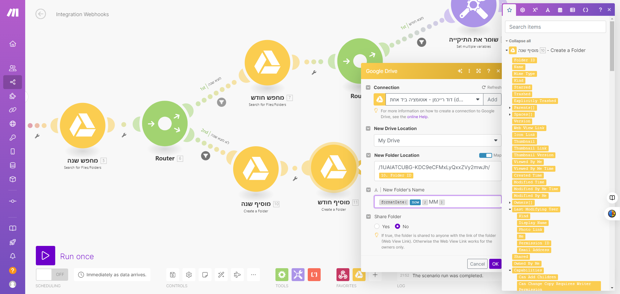620x294 pixels.
Task: Click the Explain flow airplane icon
Action: (x=237, y=275)
